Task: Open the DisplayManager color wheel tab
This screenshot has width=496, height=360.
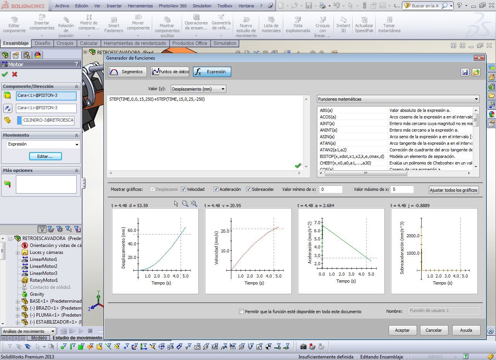Action: point(38,55)
